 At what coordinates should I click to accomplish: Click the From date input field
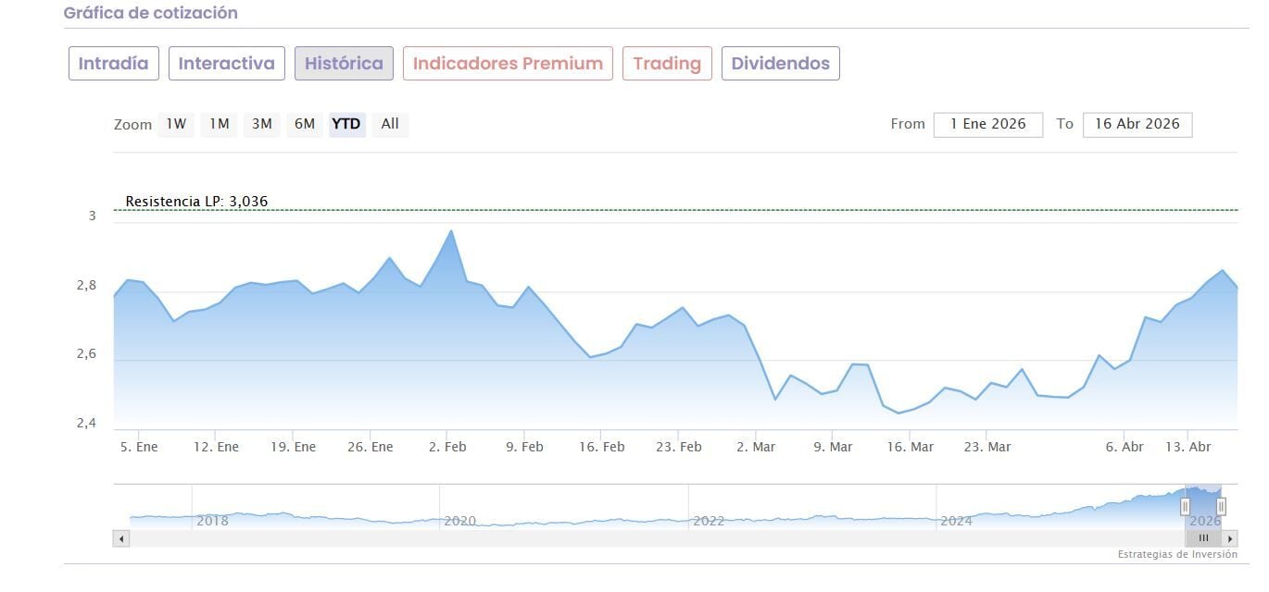tap(987, 124)
